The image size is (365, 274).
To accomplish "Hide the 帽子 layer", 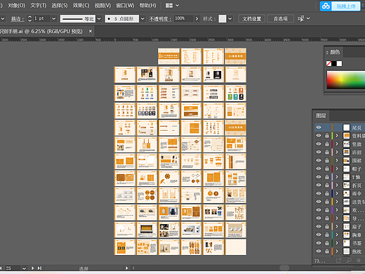I will [x=319, y=169].
